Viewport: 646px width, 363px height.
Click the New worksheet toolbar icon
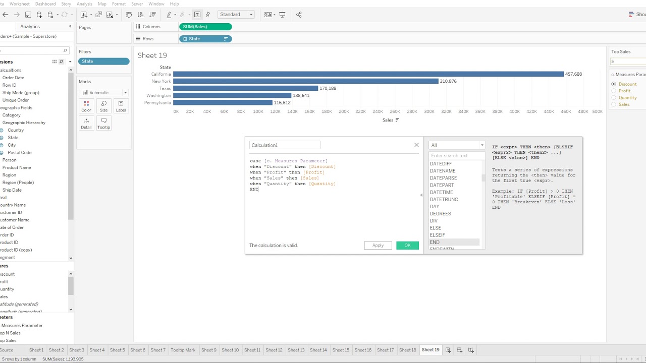[x=84, y=15]
